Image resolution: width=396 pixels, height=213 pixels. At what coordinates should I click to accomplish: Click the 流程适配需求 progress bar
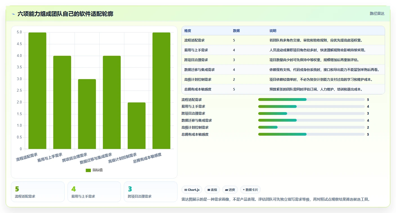pos(311,99)
